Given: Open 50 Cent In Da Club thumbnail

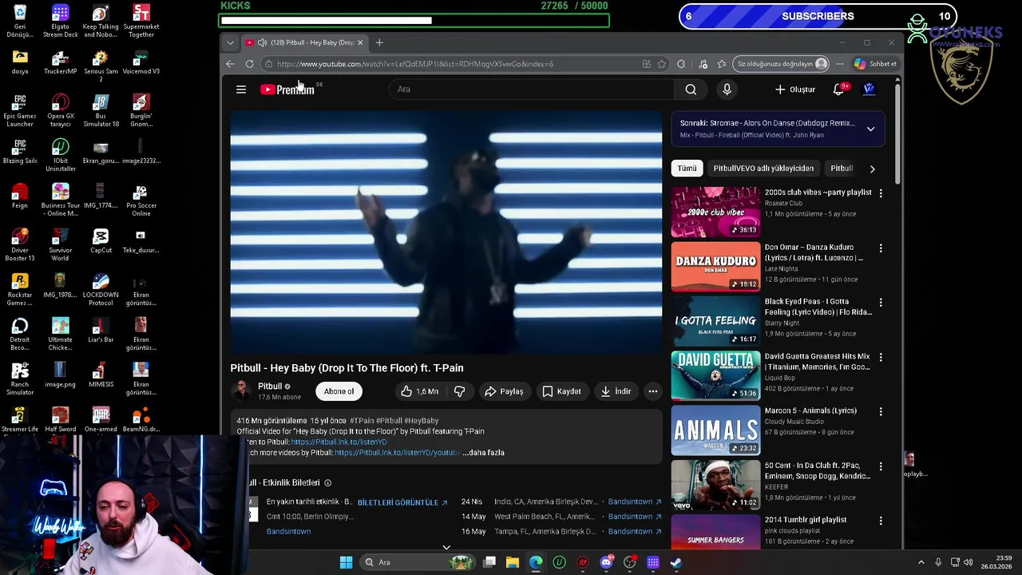Looking at the screenshot, I should (715, 485).
